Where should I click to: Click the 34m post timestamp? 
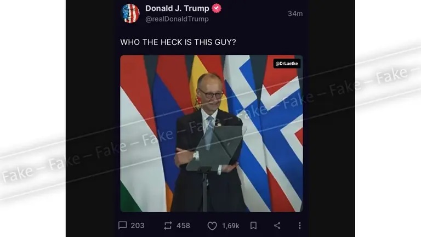pos(295,14)
